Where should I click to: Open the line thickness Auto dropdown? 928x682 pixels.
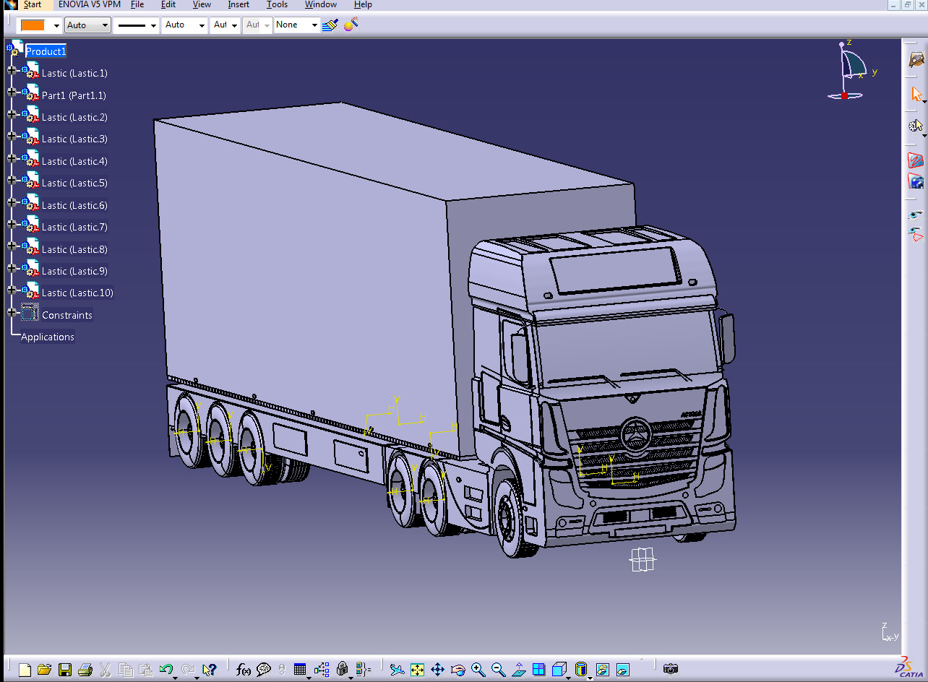(x=185, y=25)
